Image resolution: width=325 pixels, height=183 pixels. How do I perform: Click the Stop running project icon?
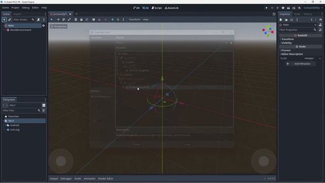pos(278,8)
